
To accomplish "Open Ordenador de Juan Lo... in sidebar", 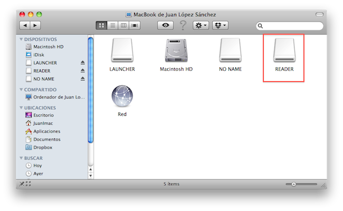I will pyautogui.click(x=55, y=97).
